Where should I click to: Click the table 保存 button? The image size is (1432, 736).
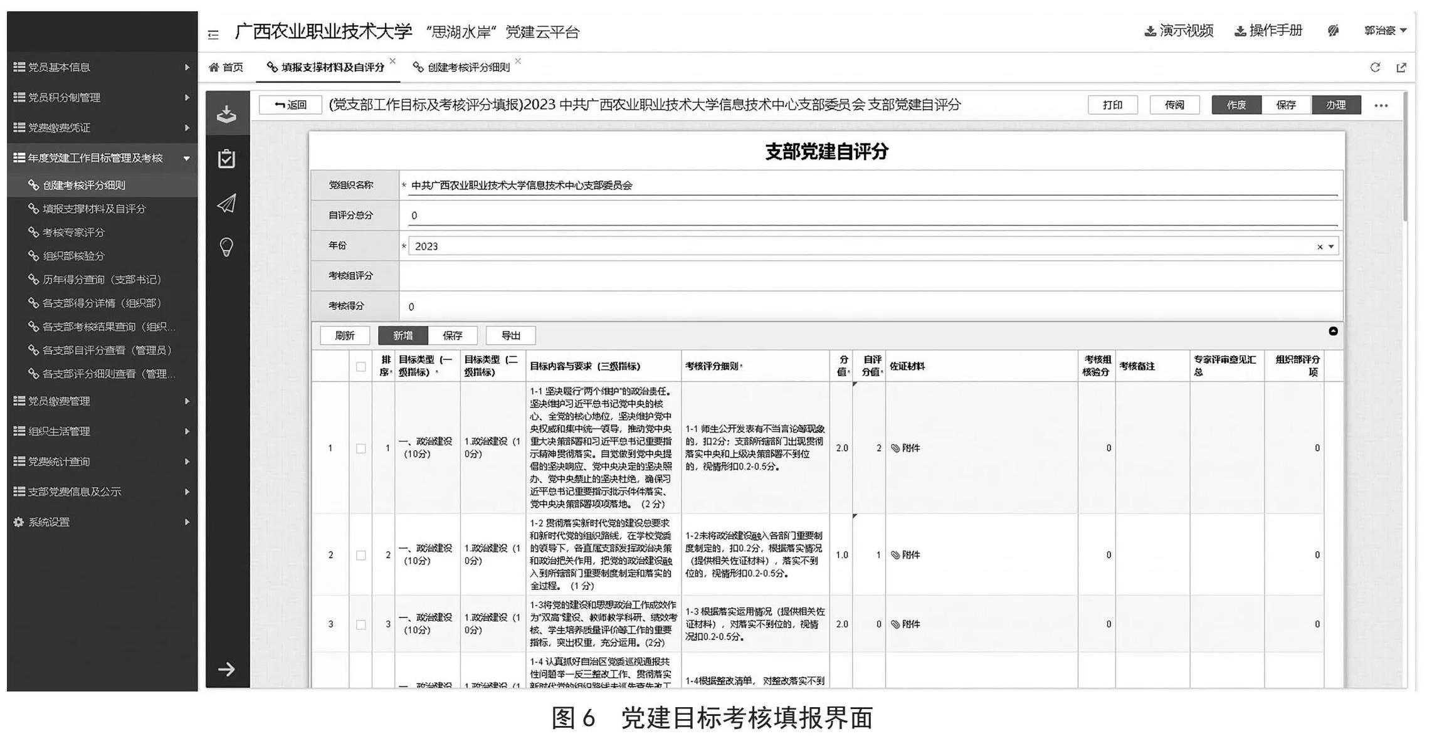(453, 336)
